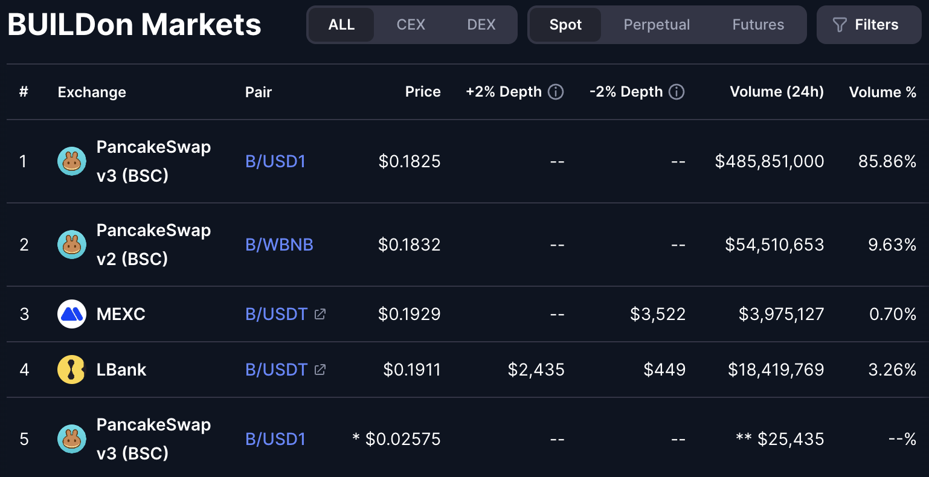
Task: Click PancakeSwap logo in row 1
Action: (x=71, y=161)
